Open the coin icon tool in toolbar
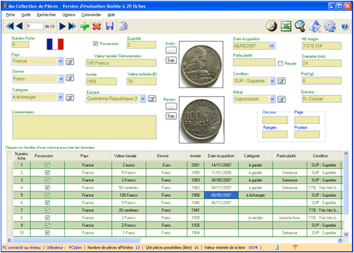Viewport: 354px width, 253px height. tap(272, 26)
